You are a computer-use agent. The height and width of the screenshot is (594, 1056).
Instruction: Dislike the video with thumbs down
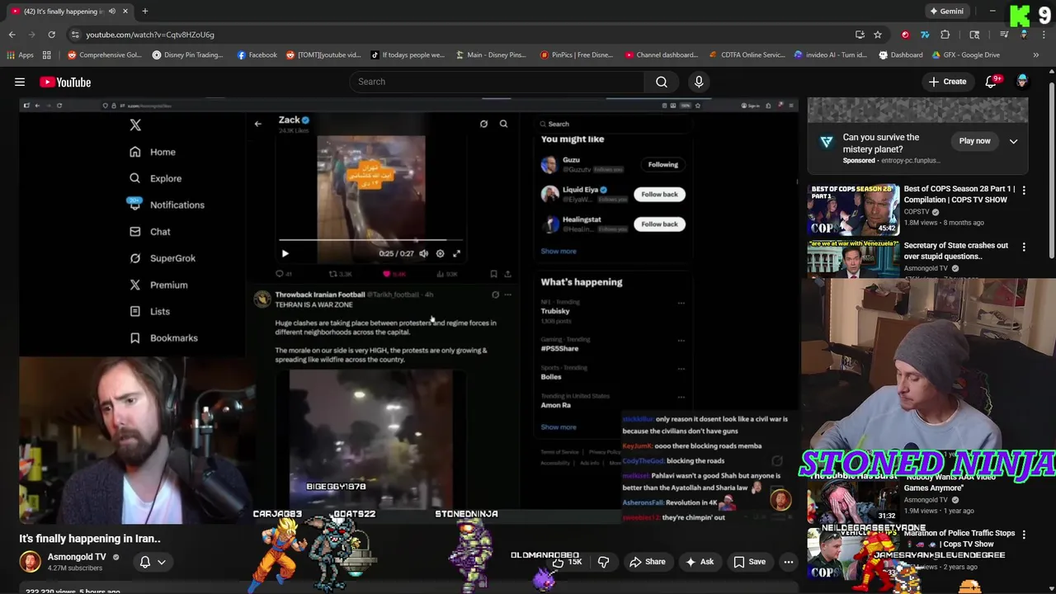click(x=603, y=562)
